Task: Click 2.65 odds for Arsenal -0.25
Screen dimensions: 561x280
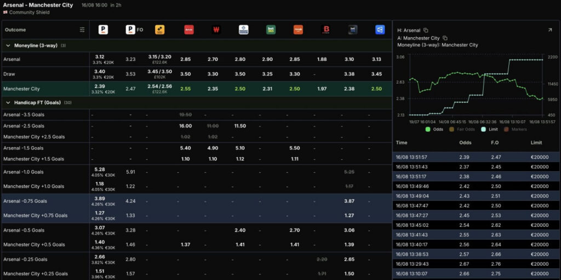Action: click(349, 259)
